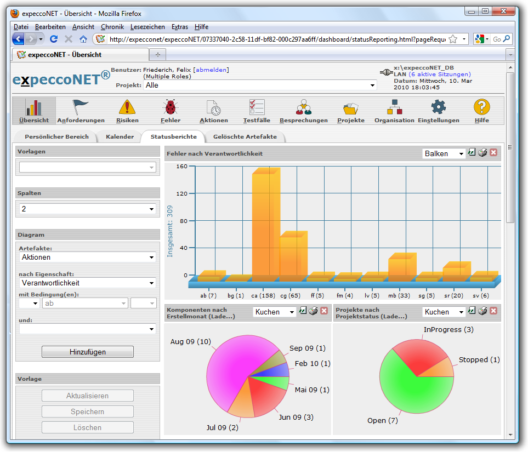Viewport: 528px width, 452px height.
Task: Click the abmelden logout link
Action: 211,70
